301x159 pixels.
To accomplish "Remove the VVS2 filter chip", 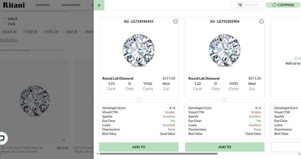I will (35, 32).
